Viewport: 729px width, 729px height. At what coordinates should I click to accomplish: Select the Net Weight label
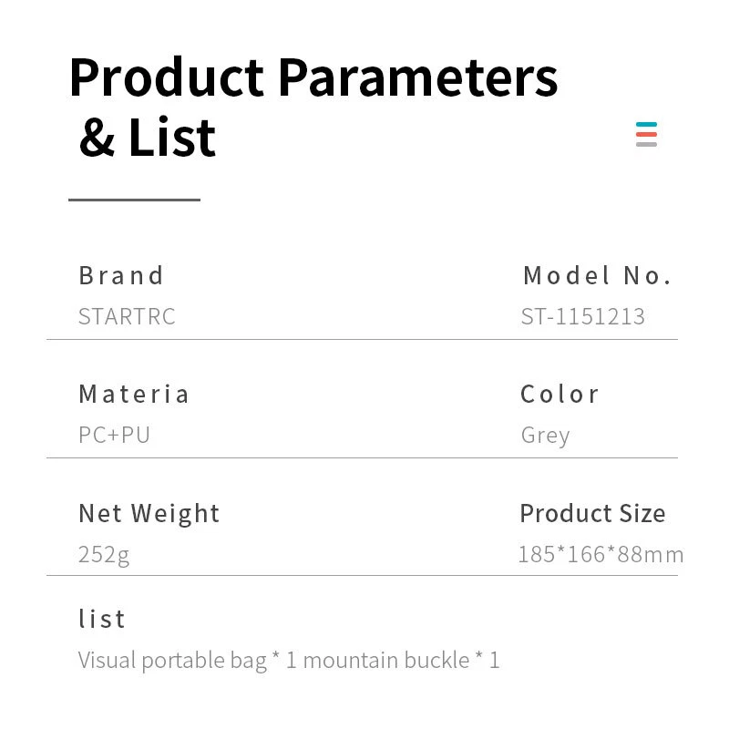(149, 513)
